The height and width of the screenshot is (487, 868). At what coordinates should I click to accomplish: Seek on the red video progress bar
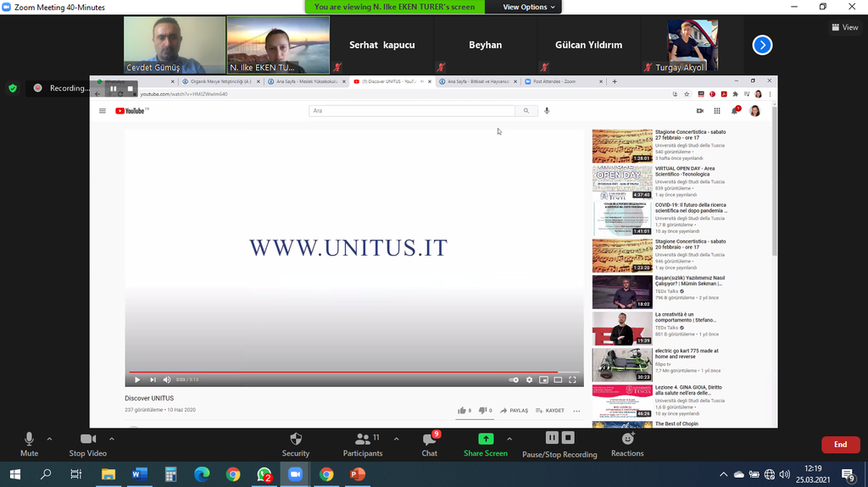[354, 372]
